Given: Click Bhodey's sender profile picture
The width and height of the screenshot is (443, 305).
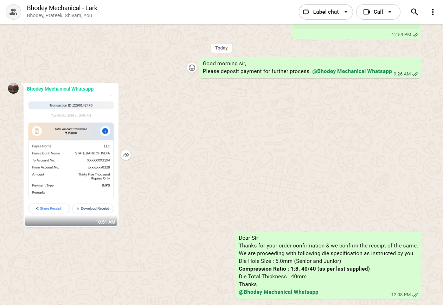Looking at the screenshot, I should 13,88.
